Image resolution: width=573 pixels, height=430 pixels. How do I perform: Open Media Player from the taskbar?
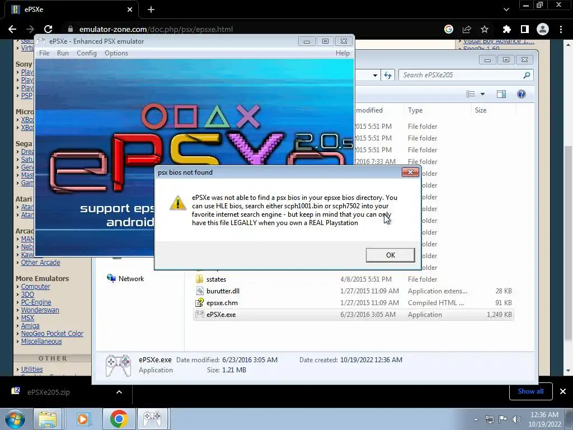click(x=83, y=419)
